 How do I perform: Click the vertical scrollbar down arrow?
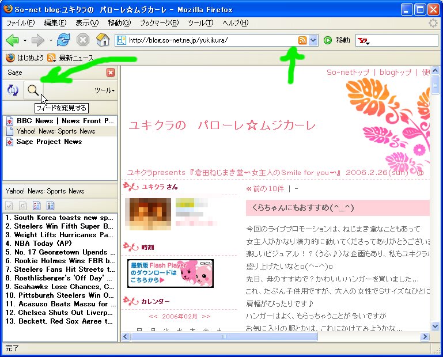(x=435, y=326)
